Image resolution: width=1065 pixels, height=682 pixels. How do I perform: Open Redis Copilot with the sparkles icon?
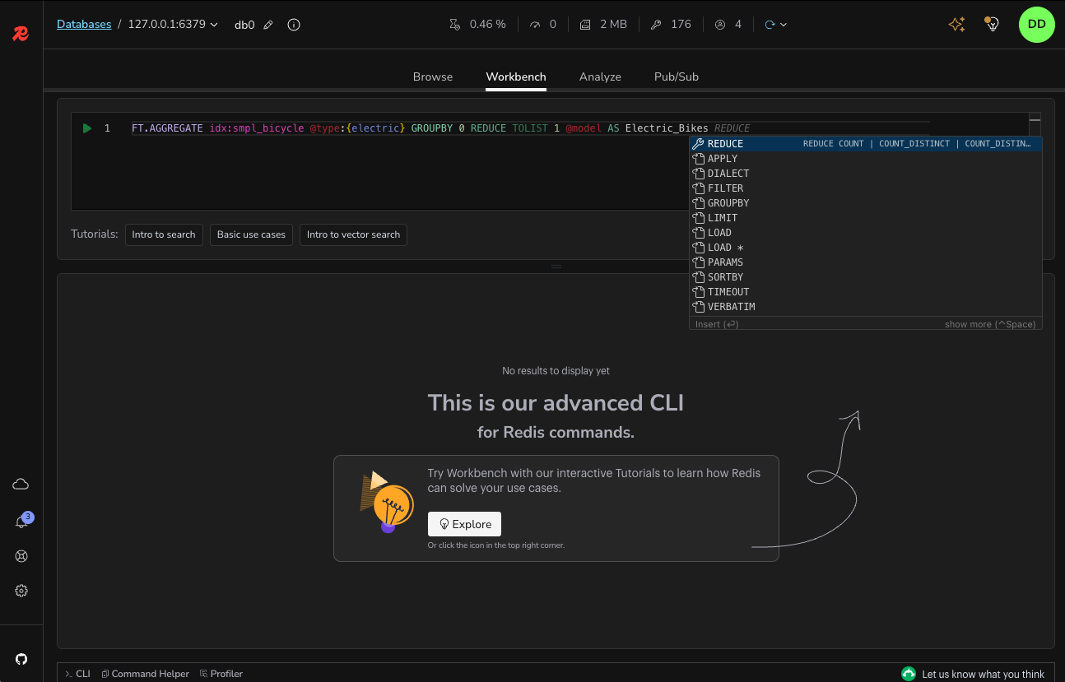click(x=956, y=24)
